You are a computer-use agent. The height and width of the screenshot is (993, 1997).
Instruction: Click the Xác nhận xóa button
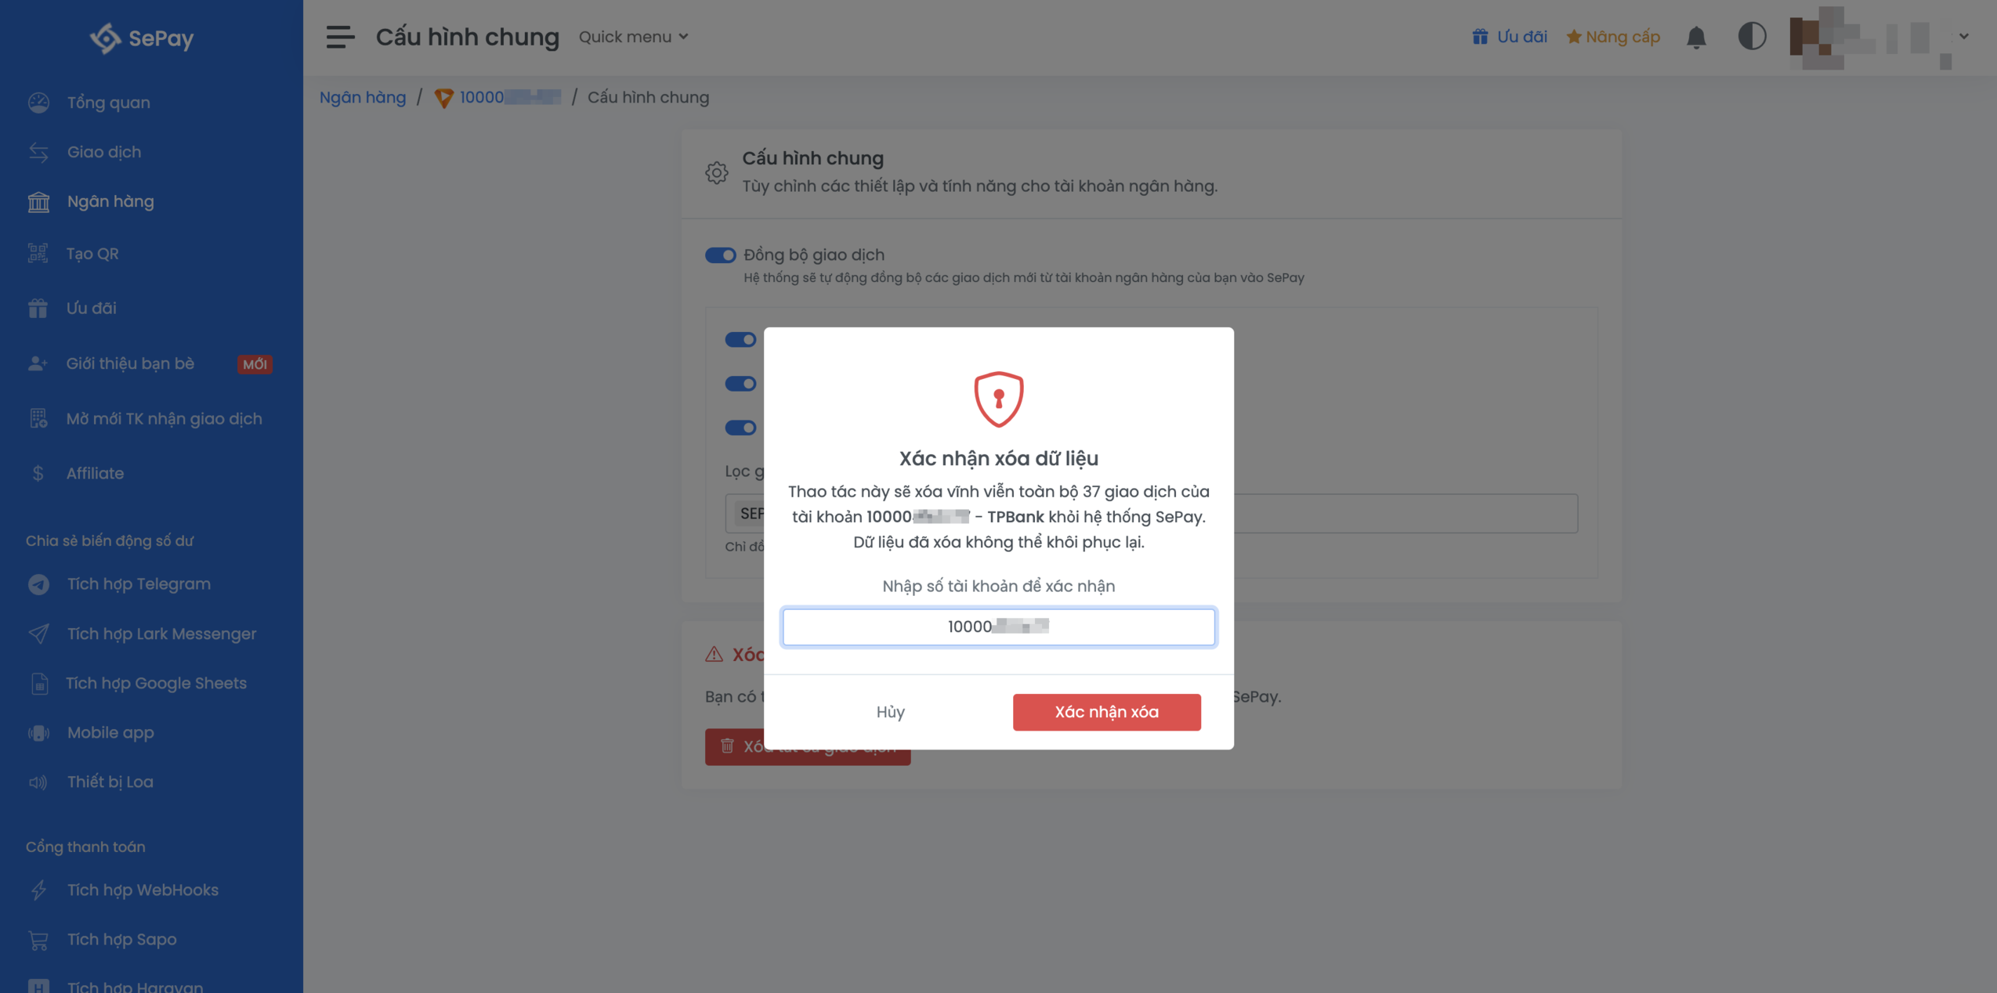pos(1107,712)
